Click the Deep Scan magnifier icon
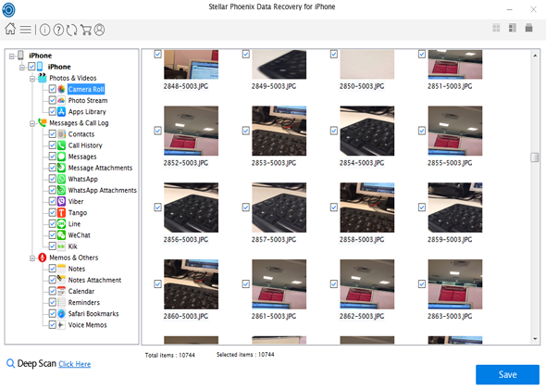The width and height of the screenshot is (546, 390). point(11,363)
